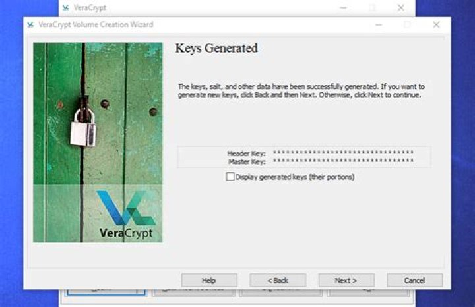The height and width of the screenshot is (307, 475).
Task: Click the padlock VeraCrypt banner image
Action: point(98,142)
